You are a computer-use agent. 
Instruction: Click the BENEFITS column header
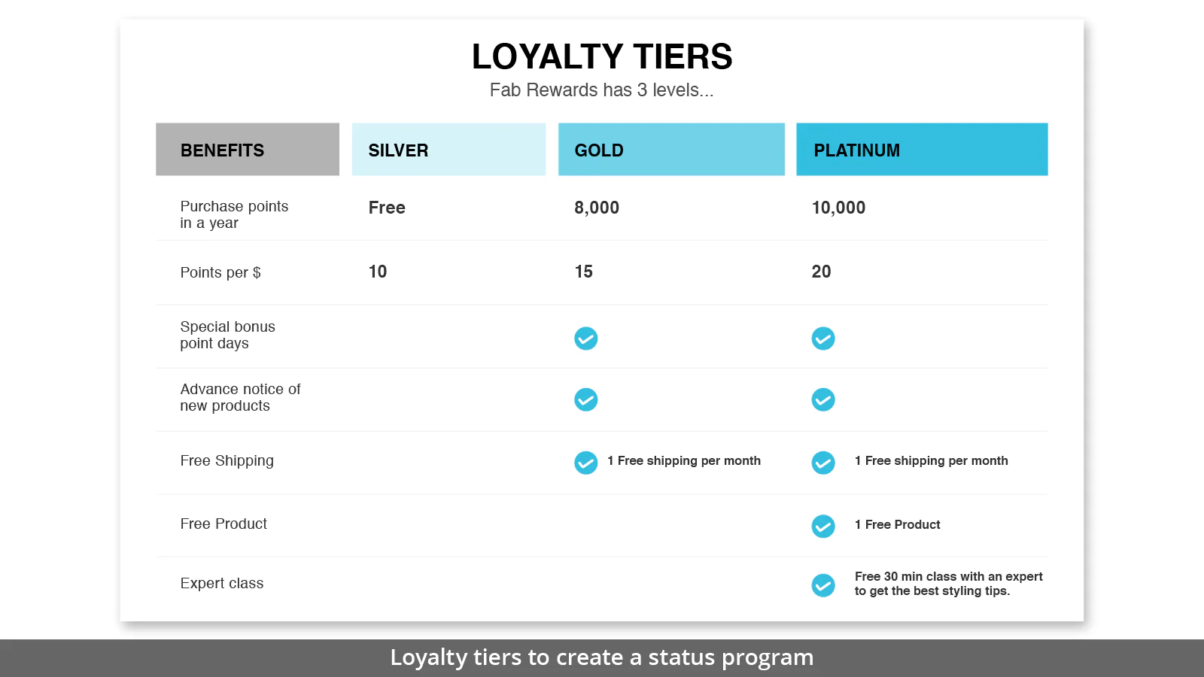pyautogui.click(x=248, y=150)
